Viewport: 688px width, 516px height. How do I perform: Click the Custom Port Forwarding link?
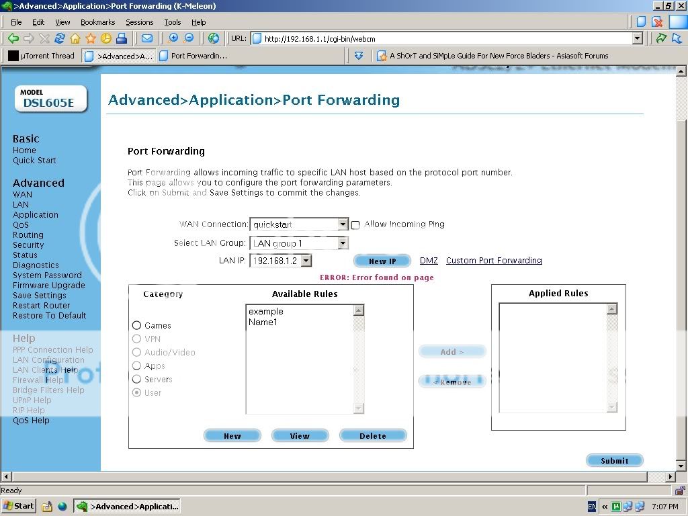pyautogui.click(x=494, y=261)
